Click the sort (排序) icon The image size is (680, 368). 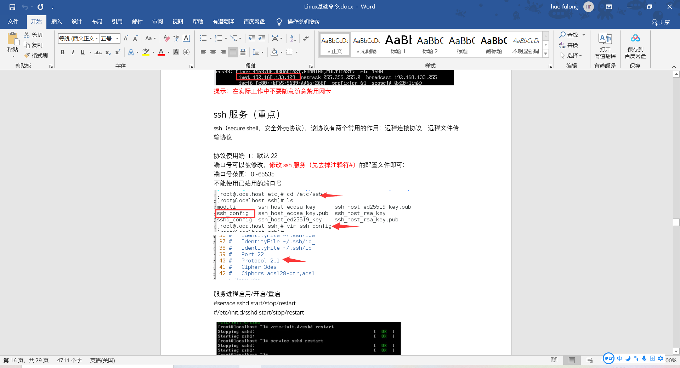292,38
